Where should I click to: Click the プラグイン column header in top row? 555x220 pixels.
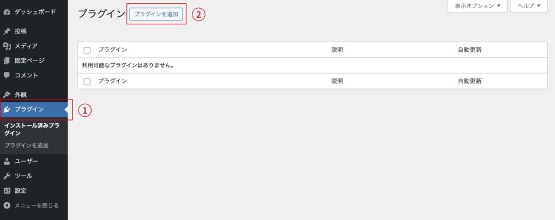click(x=112, y=50)
